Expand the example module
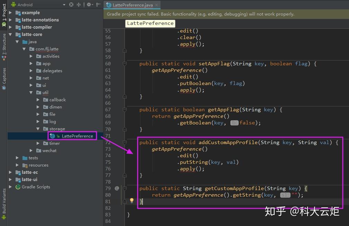This screenshot has height=226, width=349. (x=10, y=13)
